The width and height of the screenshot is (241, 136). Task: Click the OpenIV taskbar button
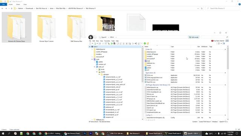[x=192, y=133]
